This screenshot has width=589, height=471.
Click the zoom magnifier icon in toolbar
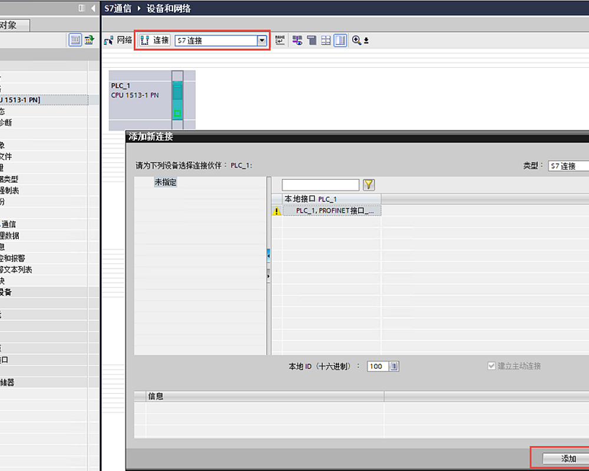click(x=356, y=41)
